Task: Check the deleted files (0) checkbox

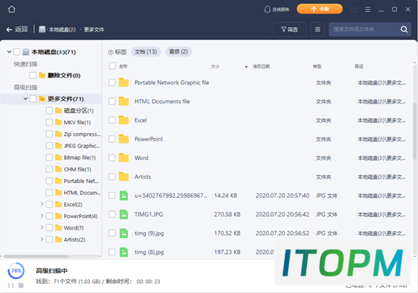Action: point(33,76)
